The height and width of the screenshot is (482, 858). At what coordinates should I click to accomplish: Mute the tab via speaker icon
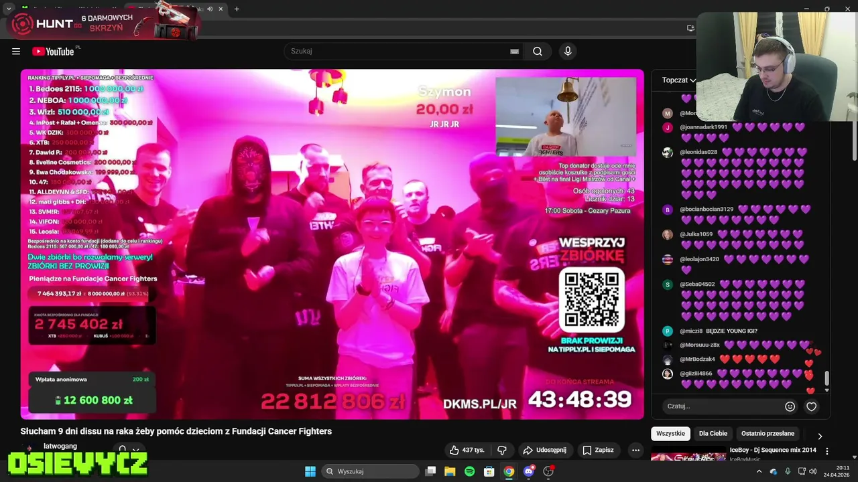(210, 9)
